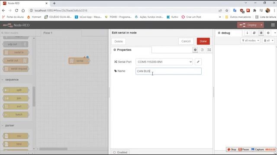Viewport: 277px width, 155px height.
Task: Open the help book sidebar icon
Action: point(254,33)
